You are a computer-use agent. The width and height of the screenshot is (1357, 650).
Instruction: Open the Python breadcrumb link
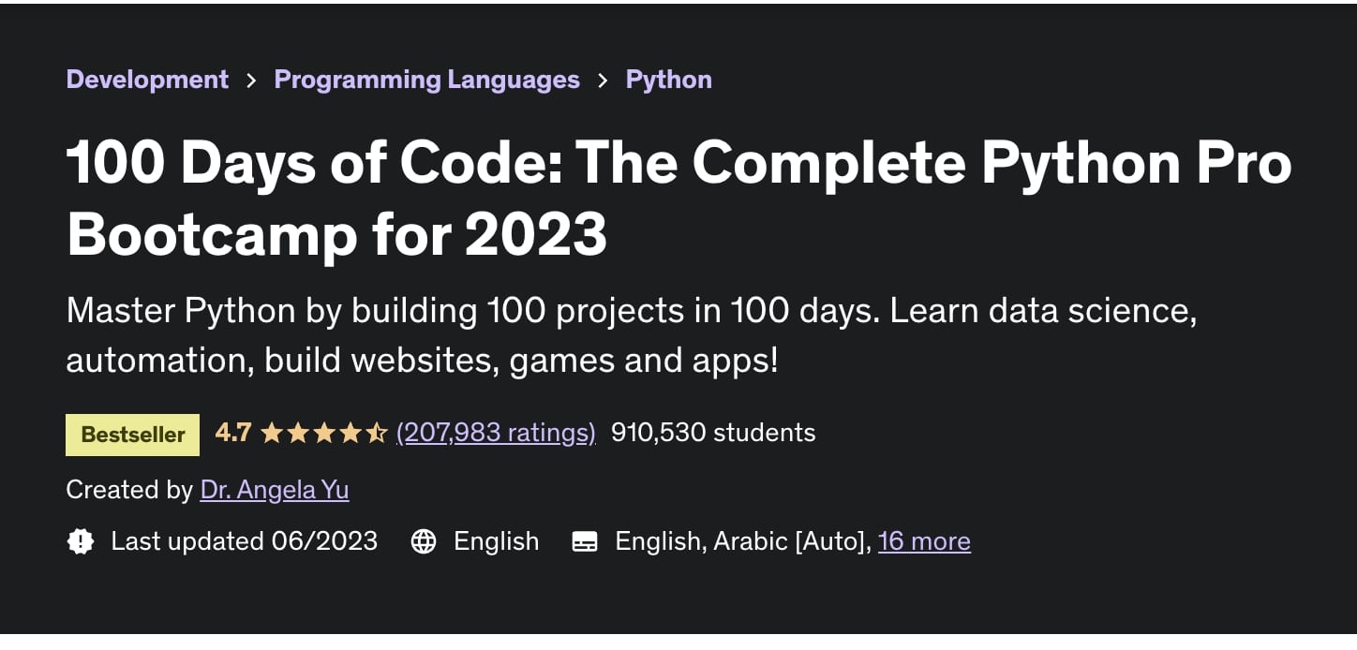point(668,80)
